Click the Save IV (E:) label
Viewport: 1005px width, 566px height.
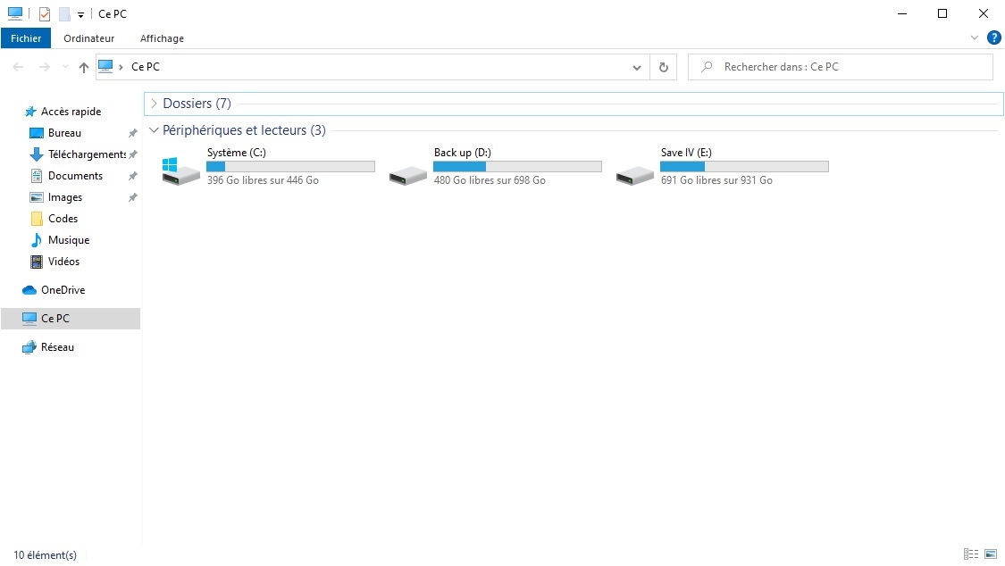(x=686, y=153)
